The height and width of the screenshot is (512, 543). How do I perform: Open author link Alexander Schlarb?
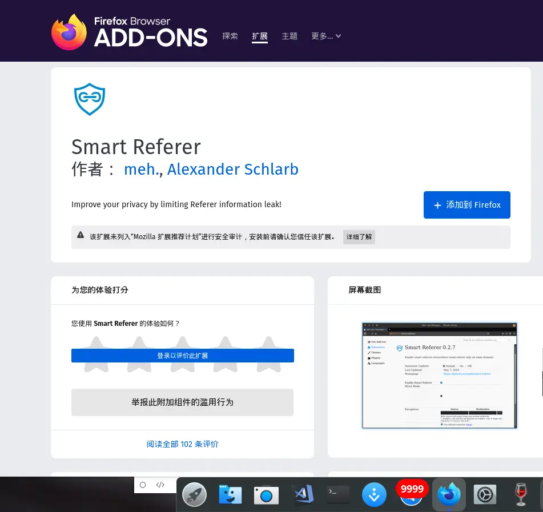click(x=233, y=170)
